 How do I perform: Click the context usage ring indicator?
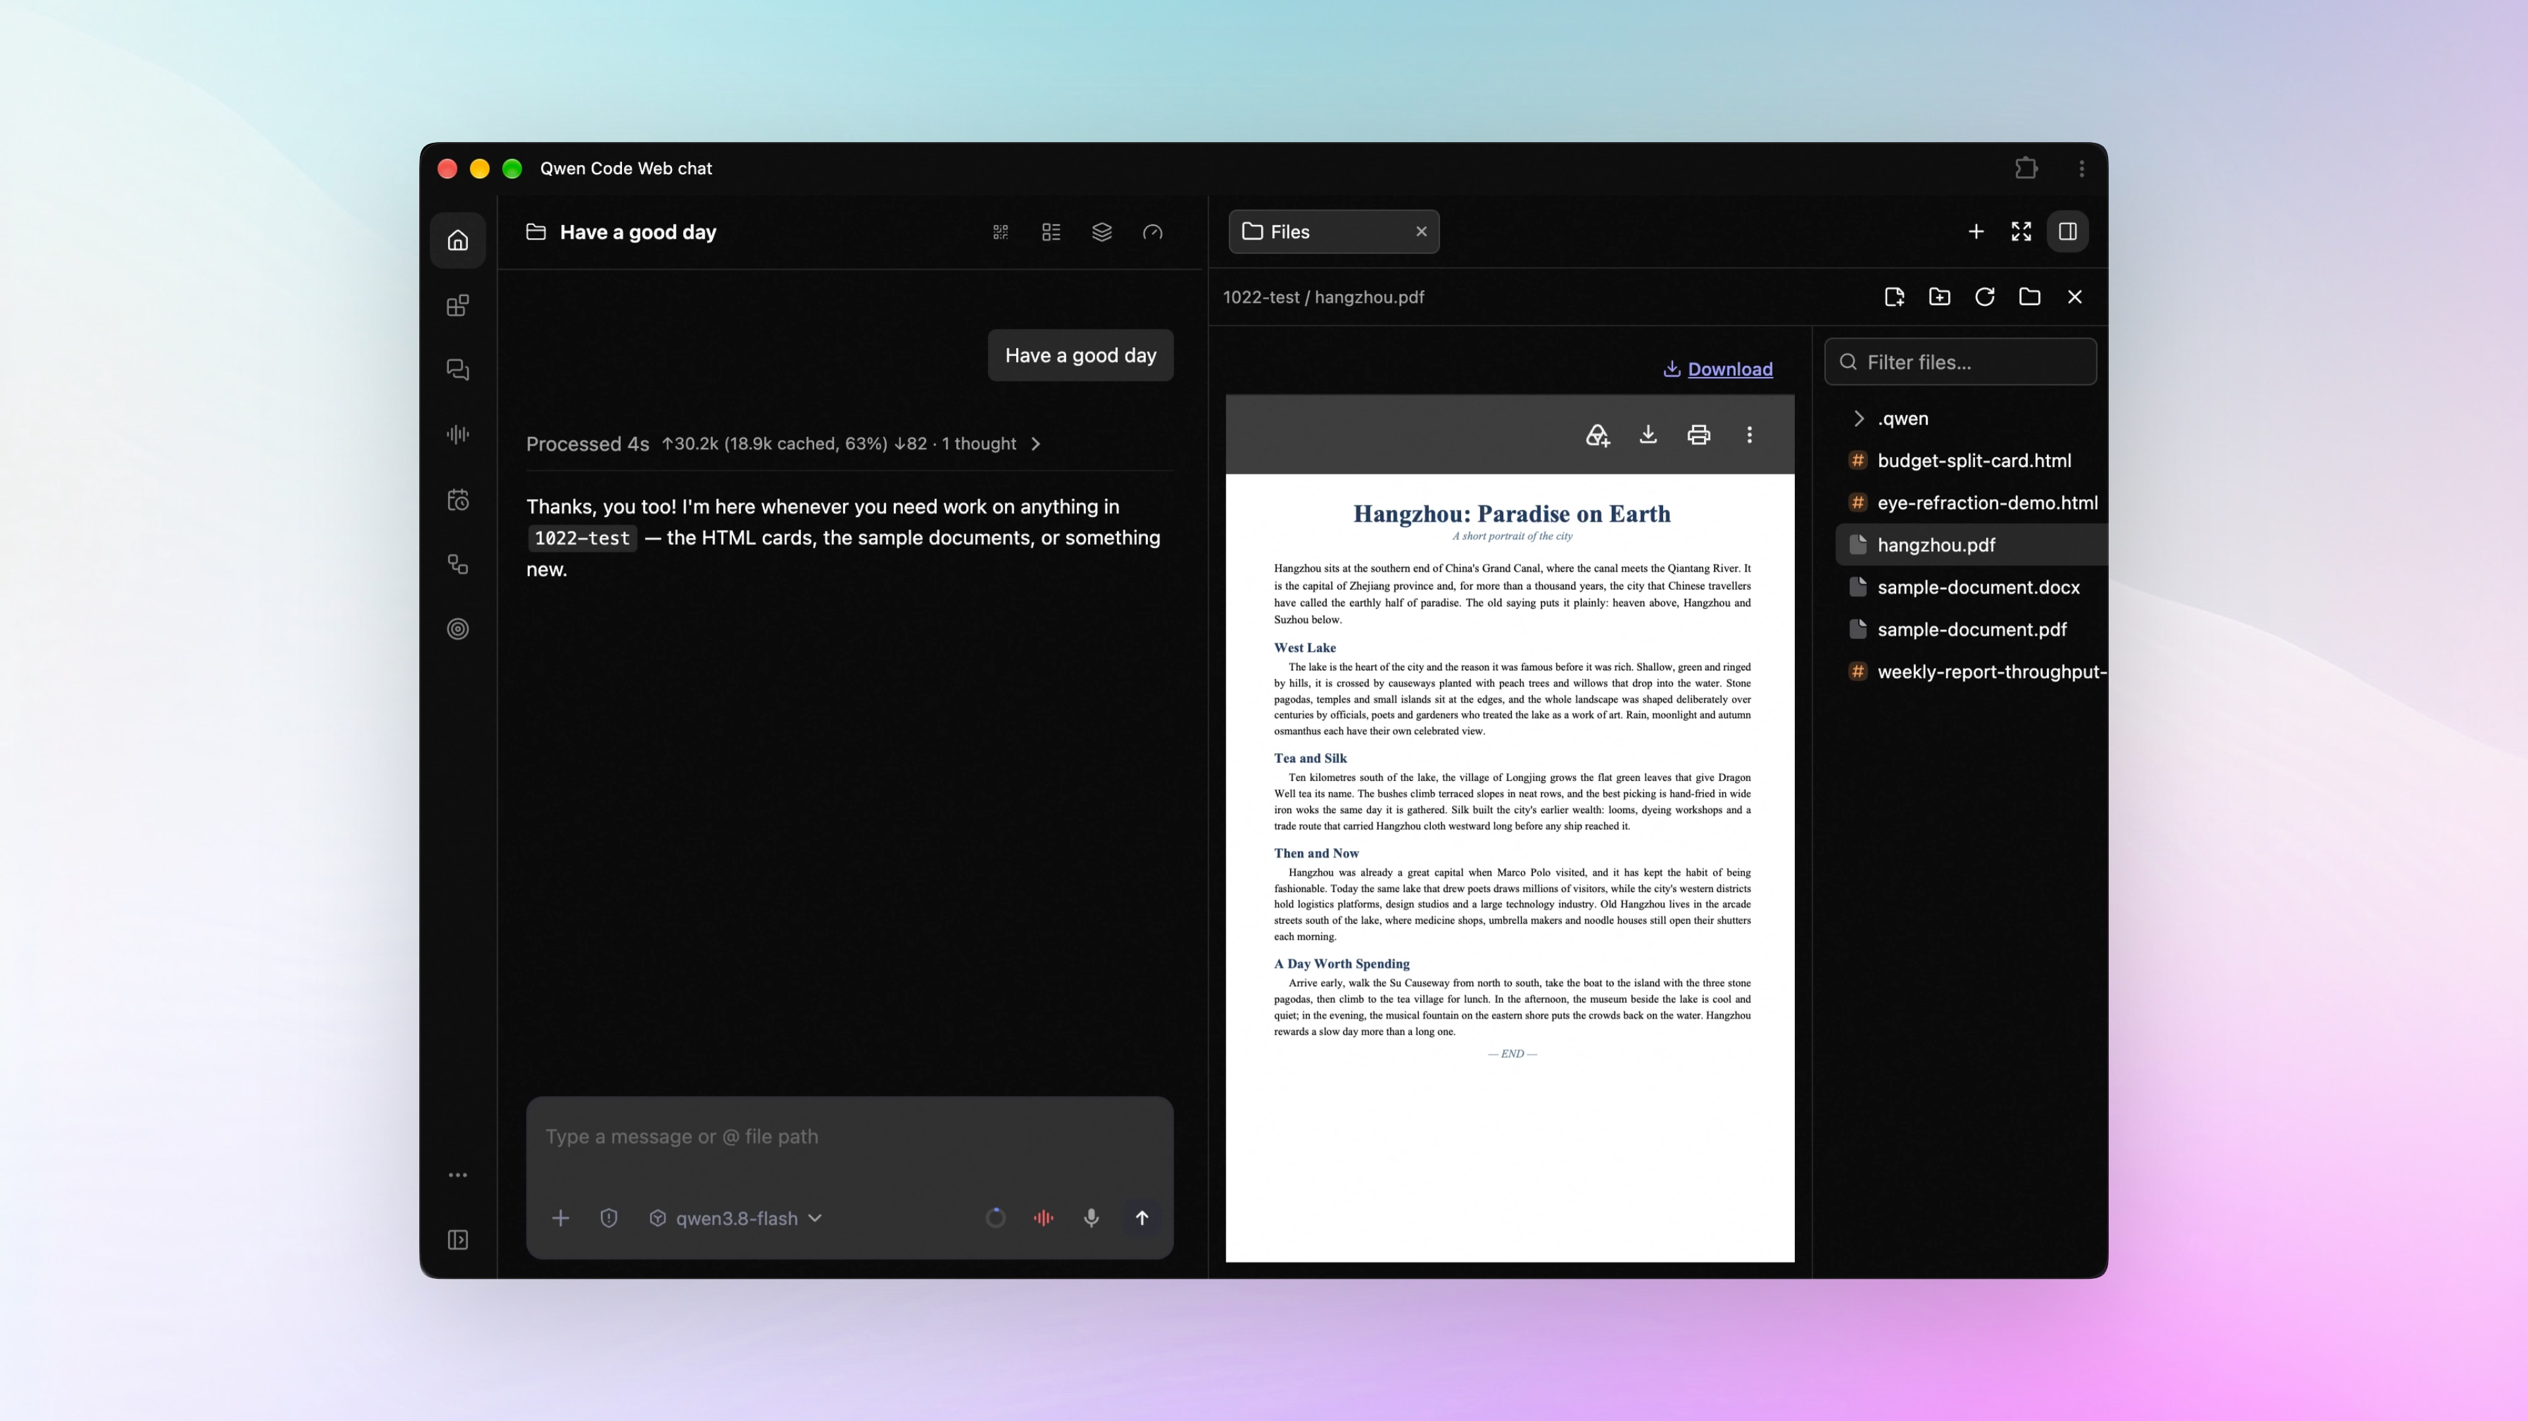(x=995, y=1218)
